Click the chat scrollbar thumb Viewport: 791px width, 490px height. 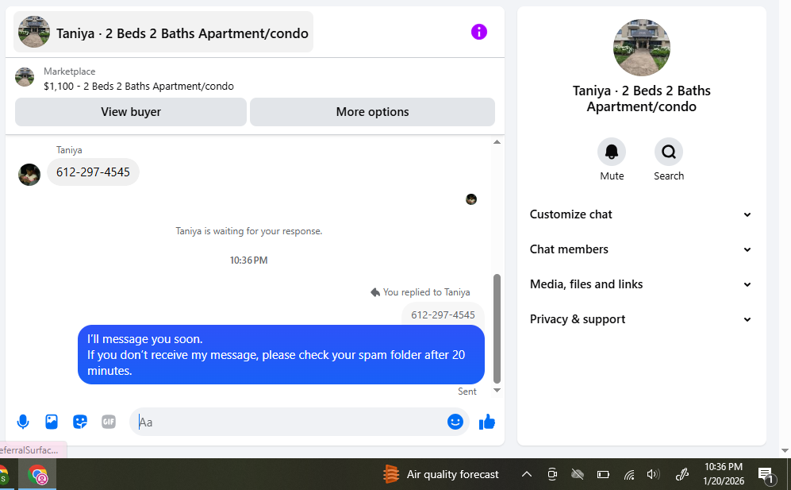coord(497,329)
